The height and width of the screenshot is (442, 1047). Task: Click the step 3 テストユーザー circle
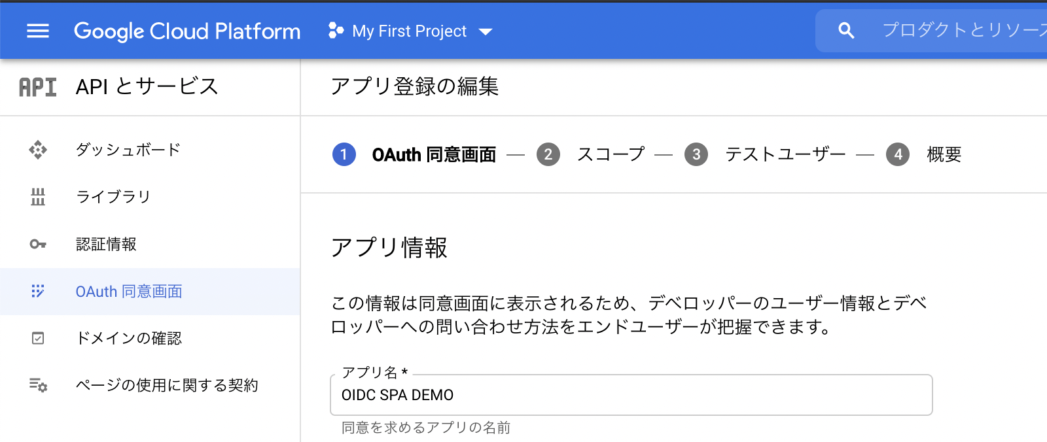click(x=697, y=155)
